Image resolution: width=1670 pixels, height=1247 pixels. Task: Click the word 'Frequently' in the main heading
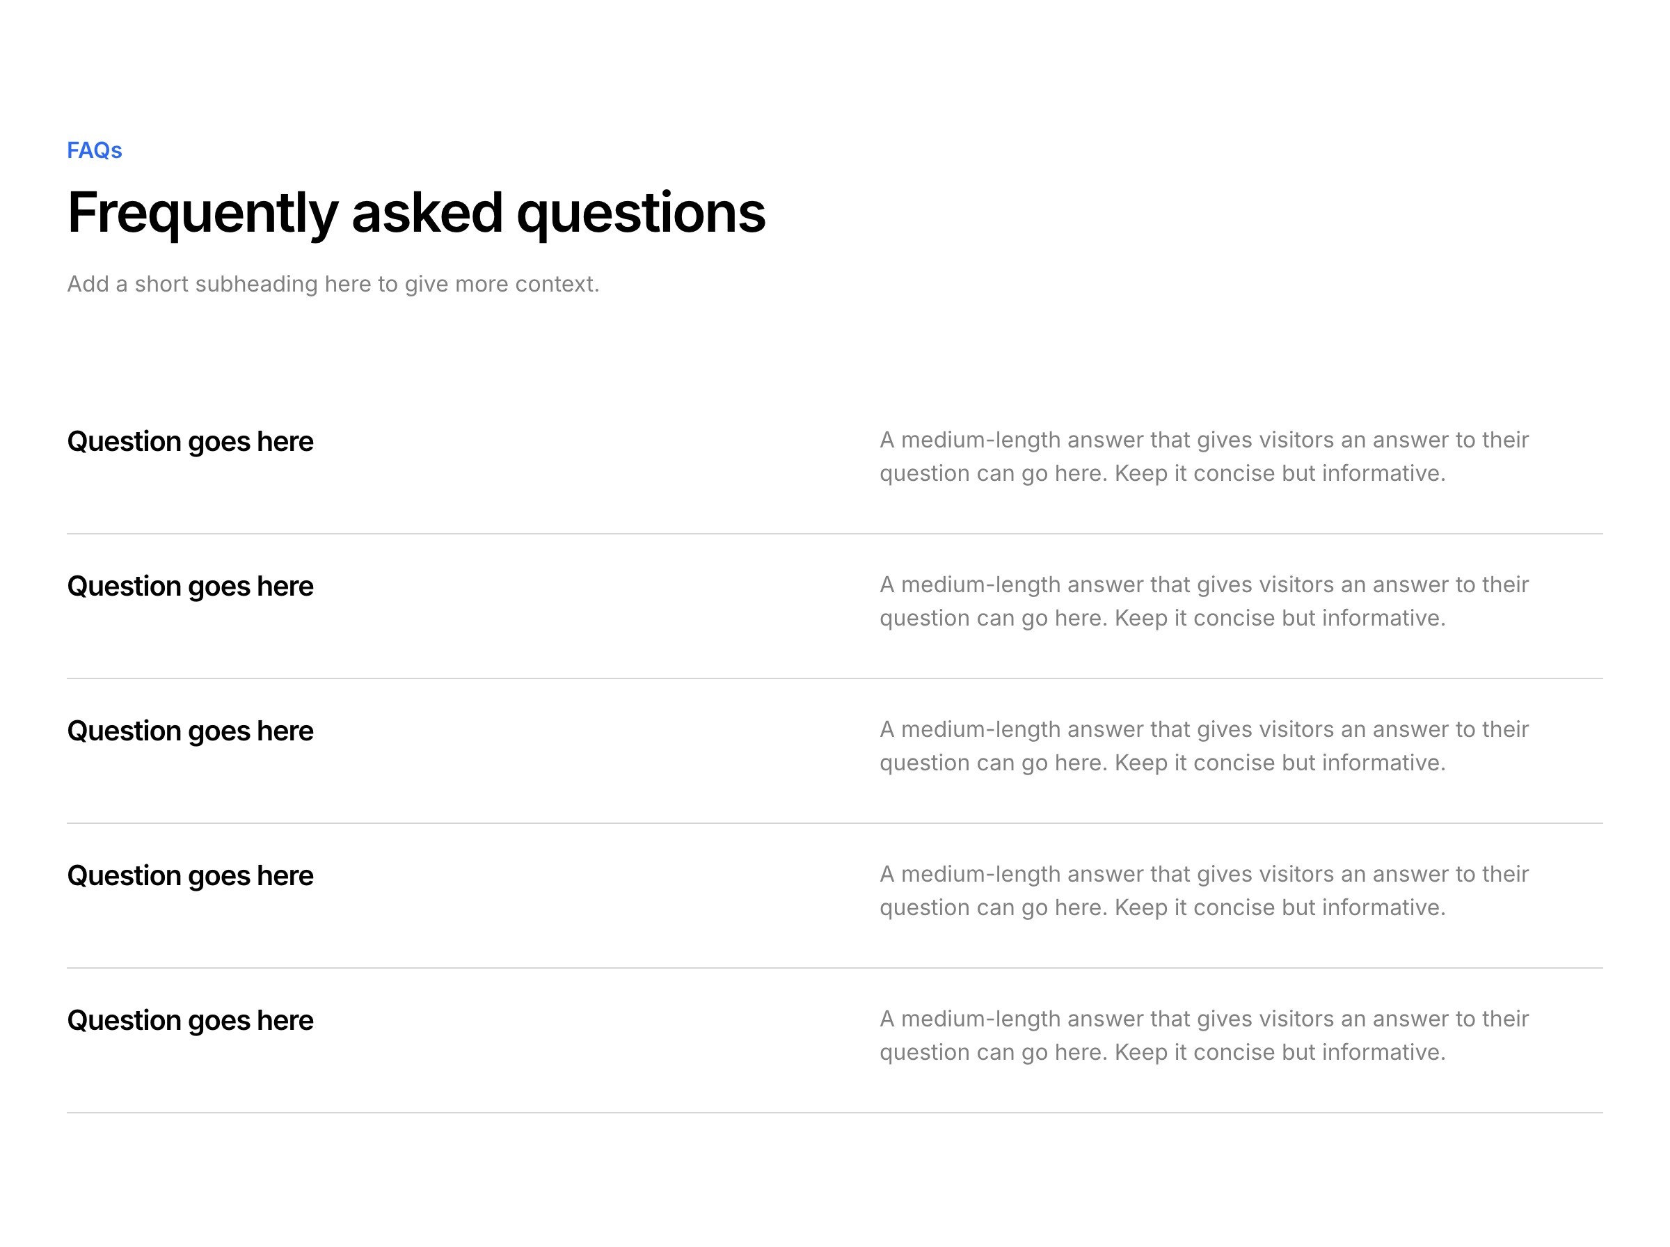coord(202,212)
